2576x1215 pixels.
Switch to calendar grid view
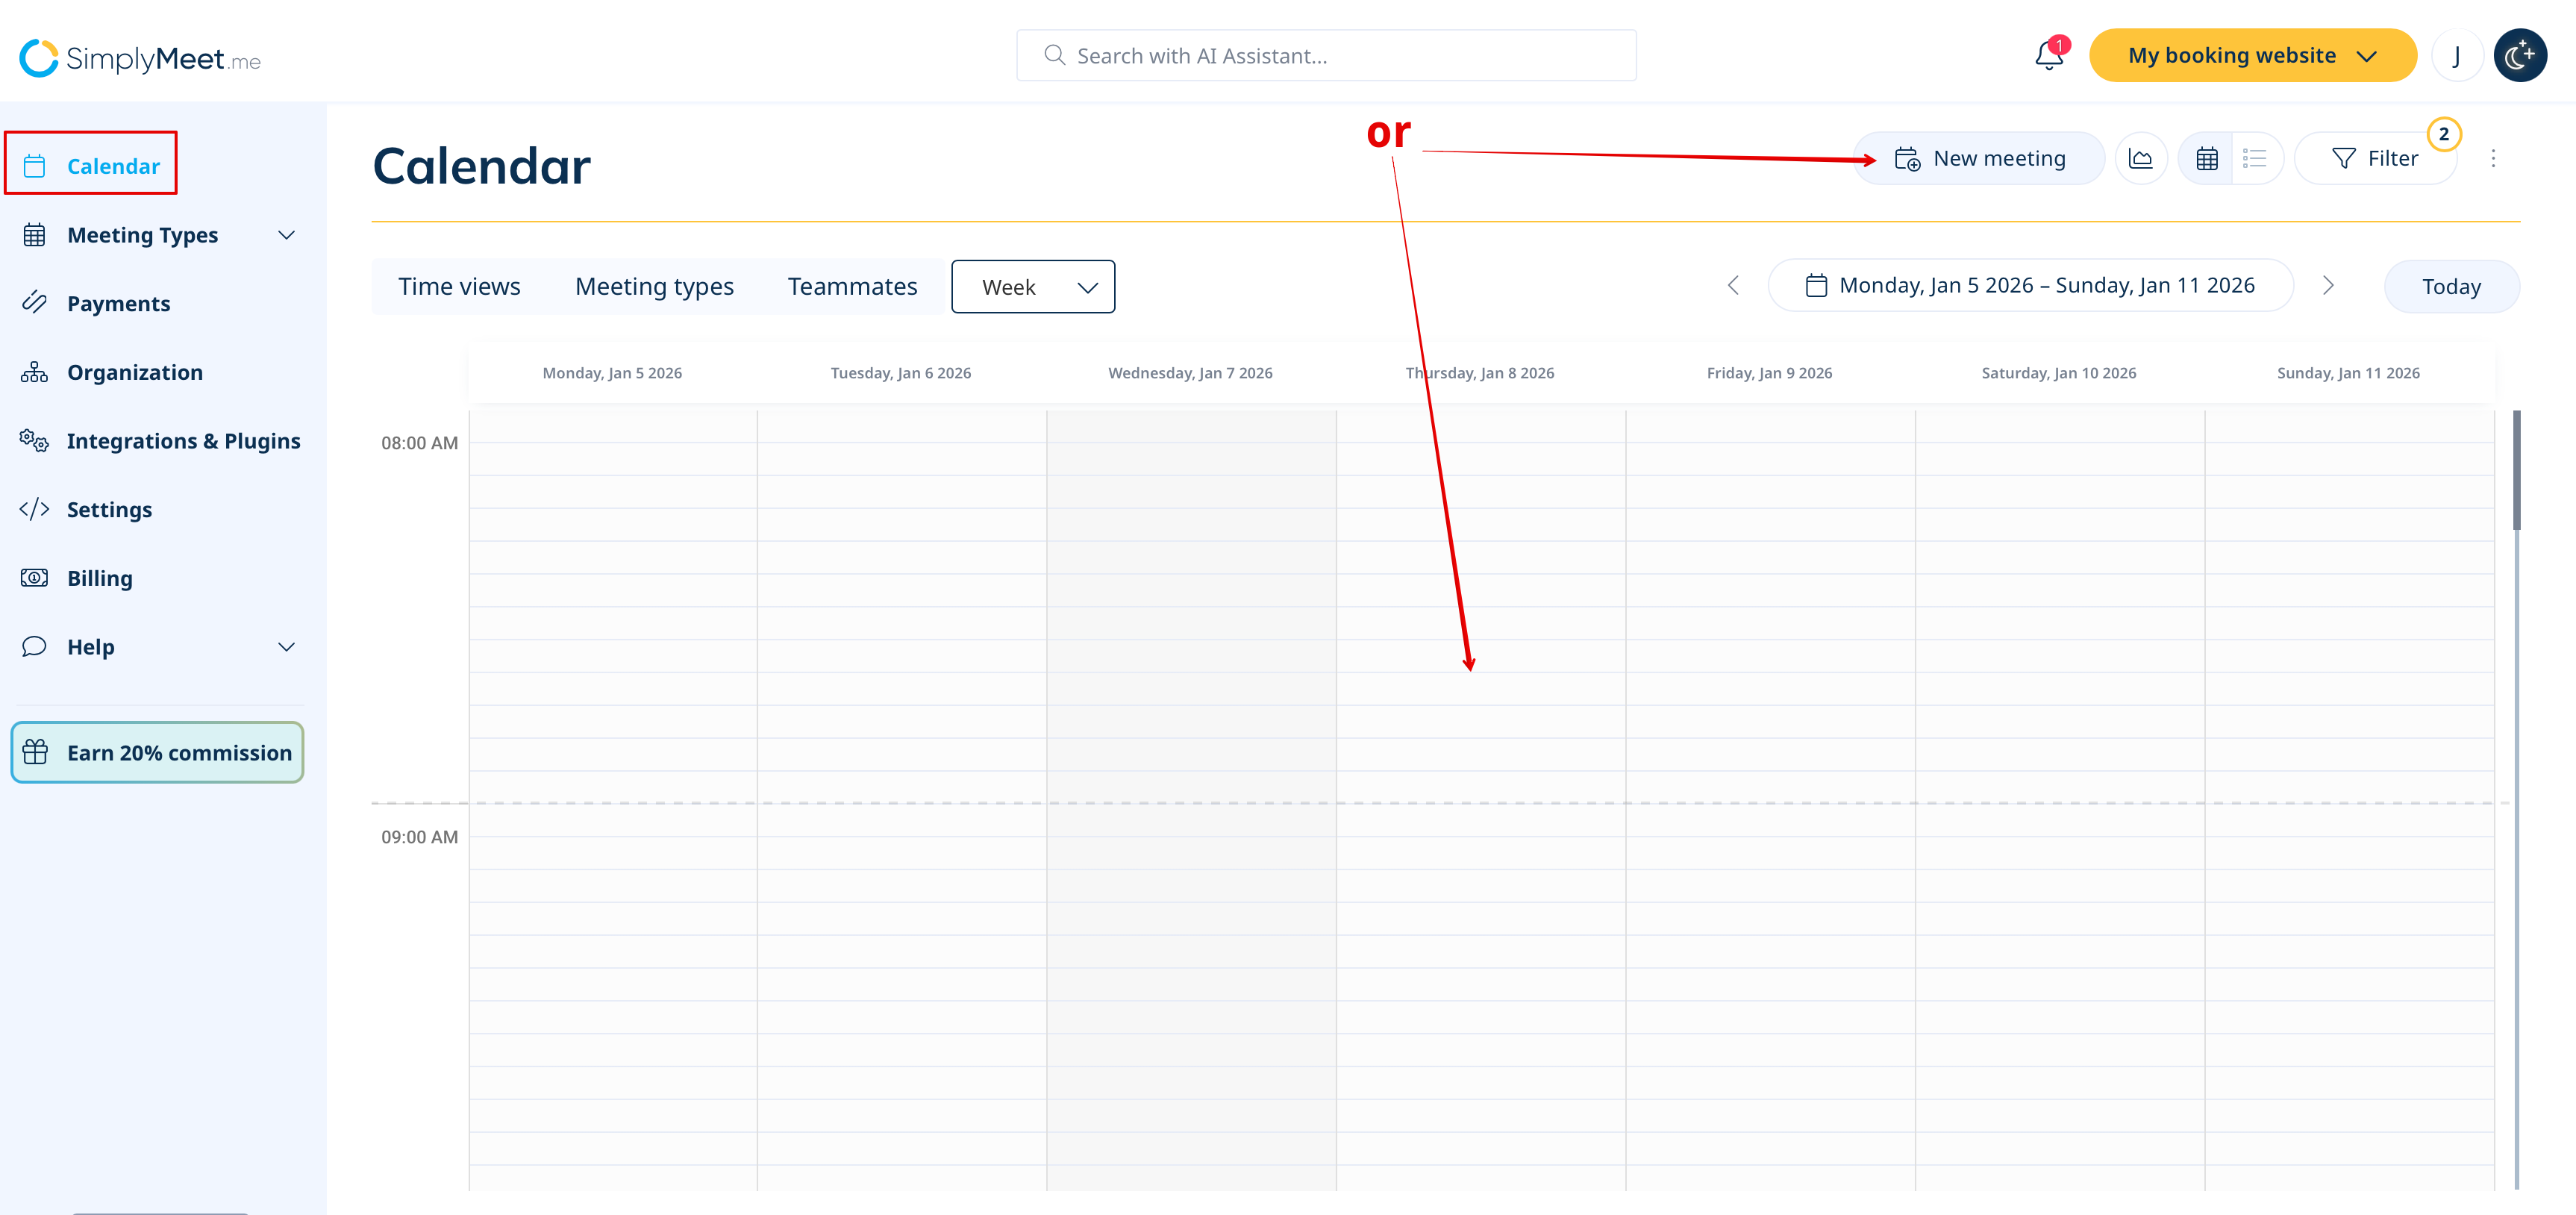coord(2207,159)
